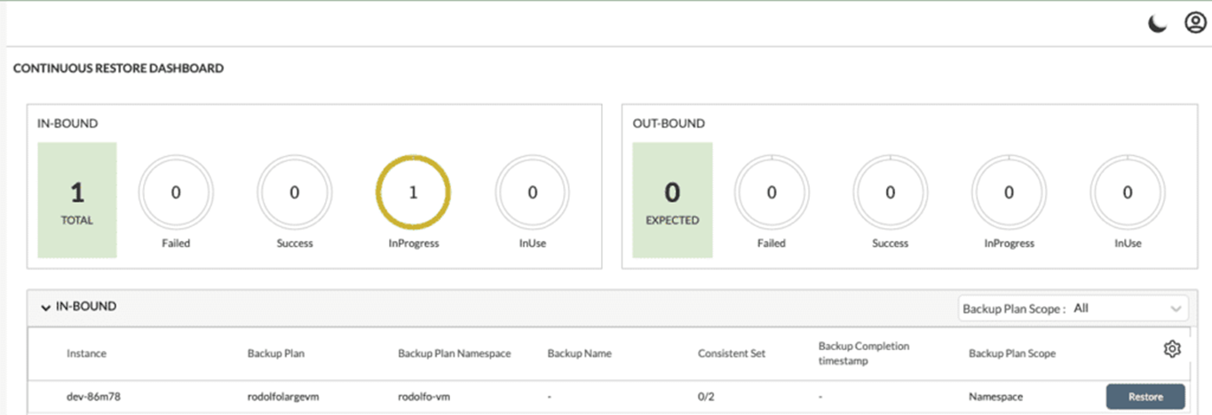Select the Out-Bound InProgress circle
Image resolution: width=1212 pixels, height=415 pixels.
1009,192
